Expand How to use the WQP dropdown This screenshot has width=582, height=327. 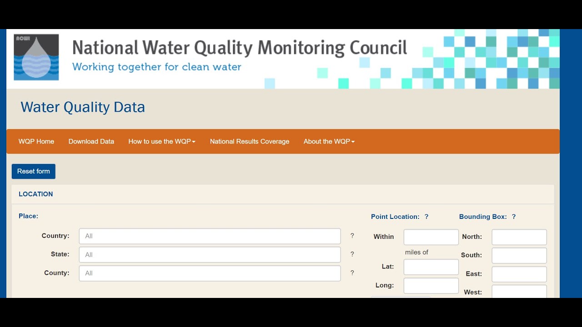[x=162, y=141]
